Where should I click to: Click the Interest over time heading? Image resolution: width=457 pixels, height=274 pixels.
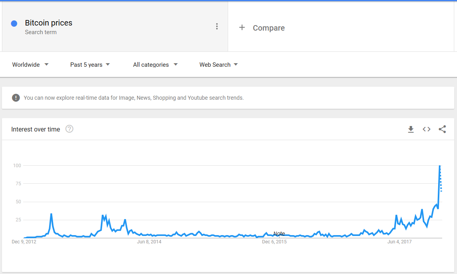tap(36, 129)
